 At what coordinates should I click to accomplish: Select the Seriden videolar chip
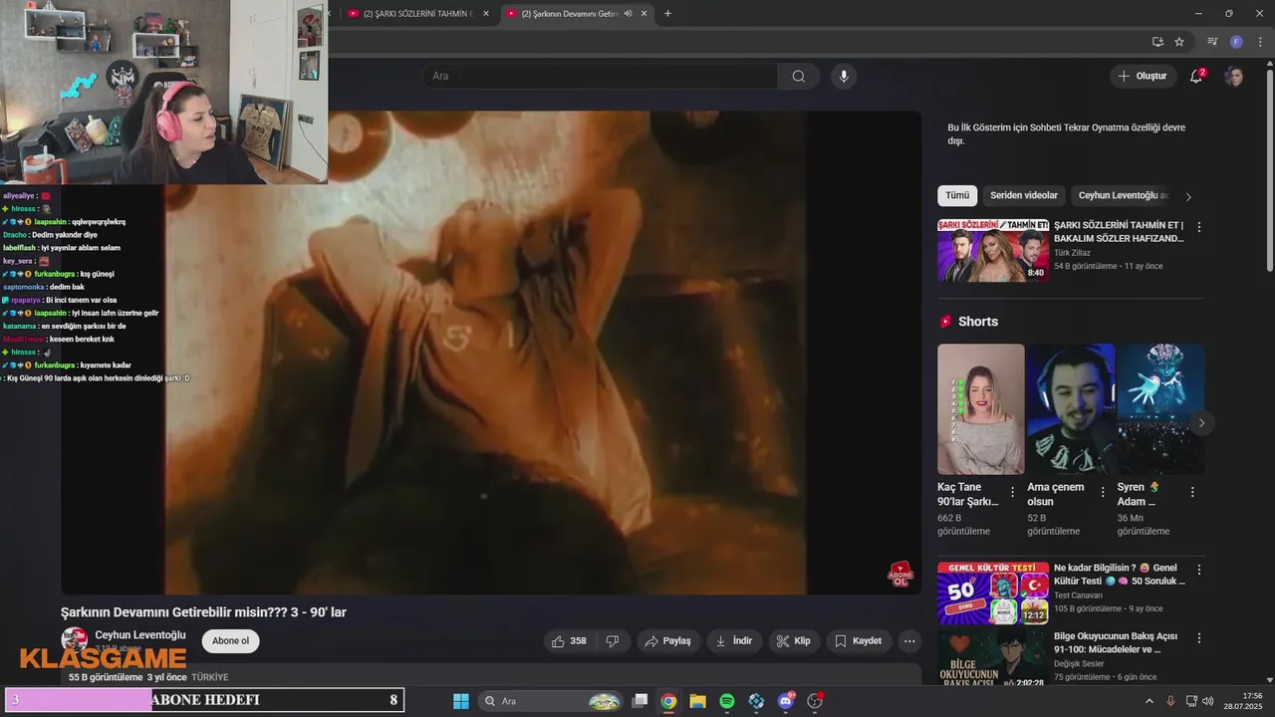point(1024,195)
